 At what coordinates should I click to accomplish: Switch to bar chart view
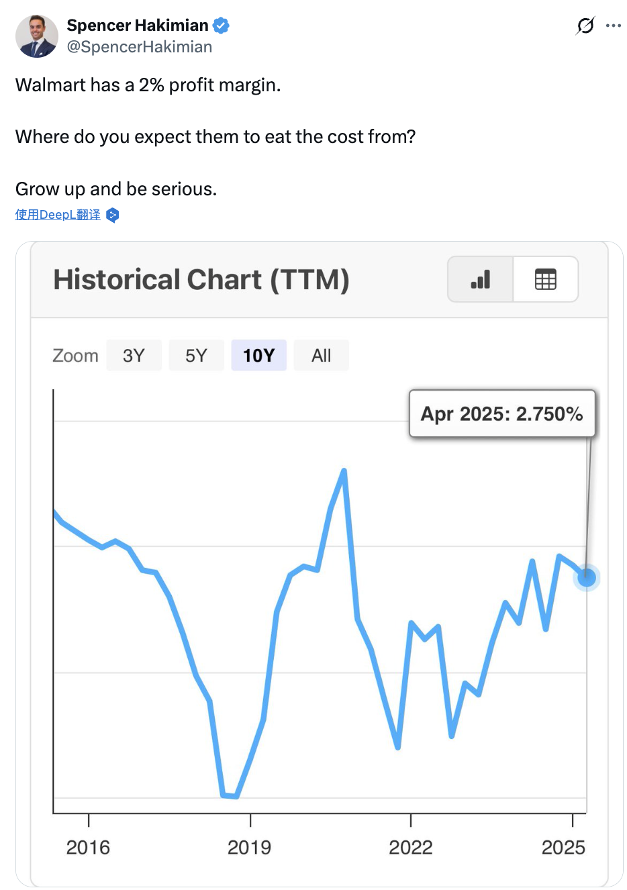click(481, 279)
